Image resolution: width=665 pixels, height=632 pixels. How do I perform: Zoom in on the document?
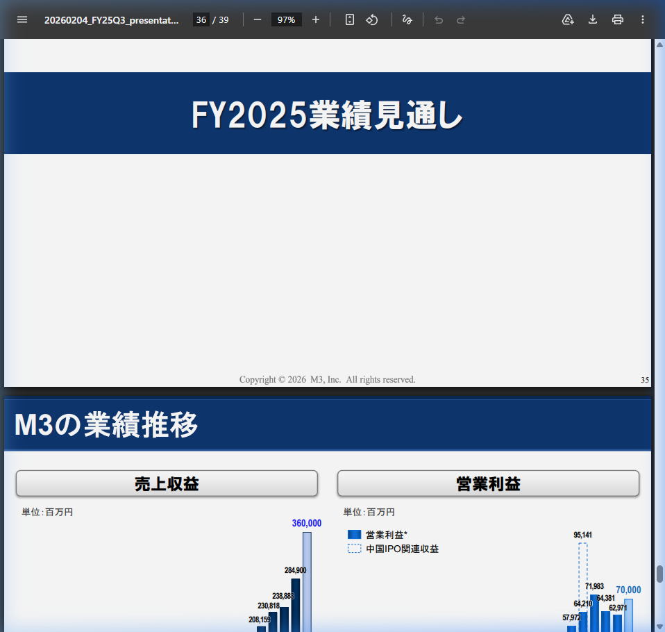[x=316, y=19]
